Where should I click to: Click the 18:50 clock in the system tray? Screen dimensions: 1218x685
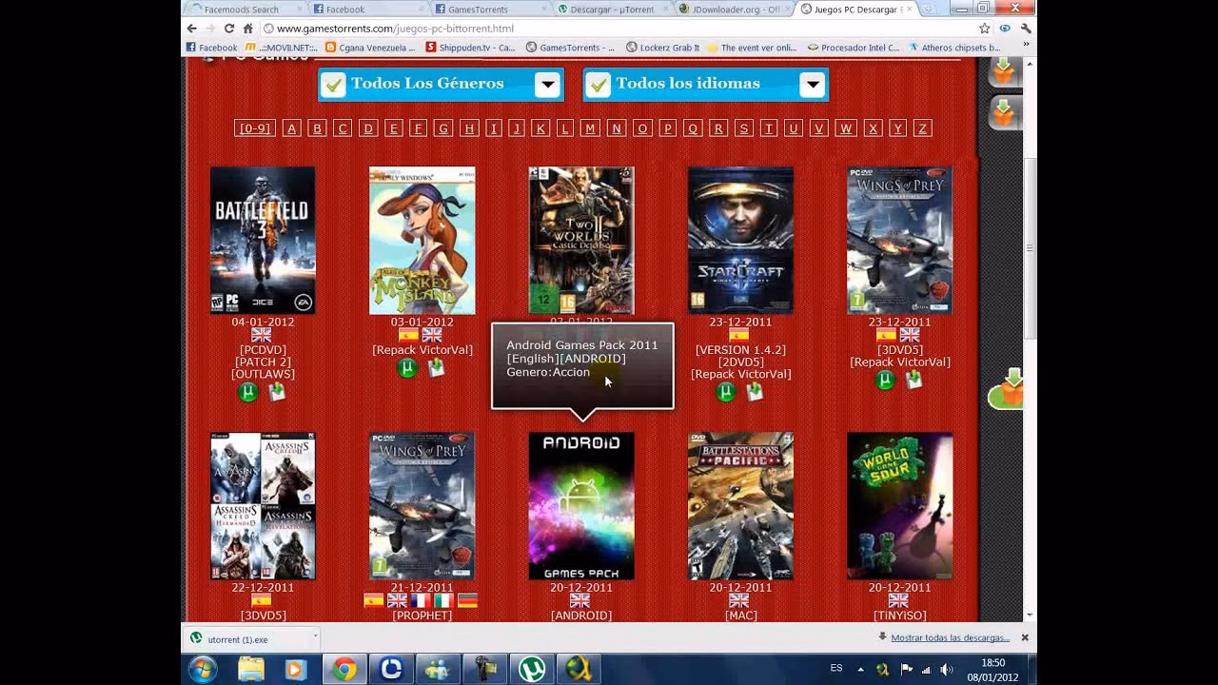click(x=992, y=662)
